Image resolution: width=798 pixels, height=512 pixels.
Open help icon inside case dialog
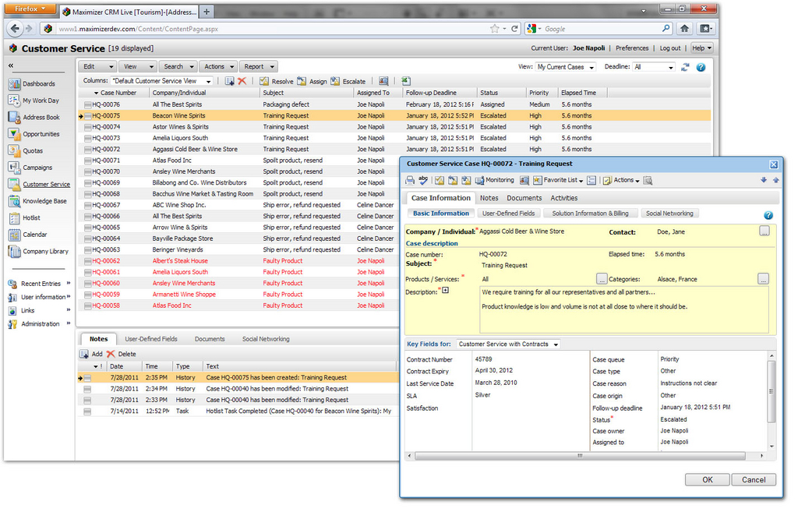tap(768, 215)
